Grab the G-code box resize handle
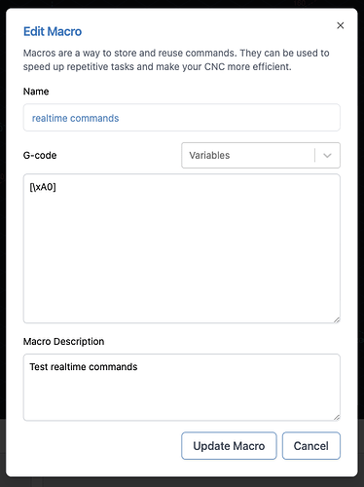 point(337,319)
